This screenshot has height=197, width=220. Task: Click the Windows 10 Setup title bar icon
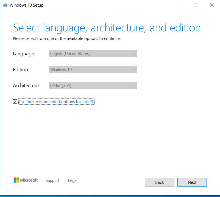(x=5, y=5)
